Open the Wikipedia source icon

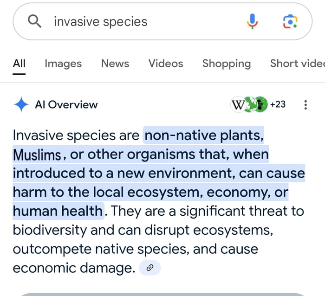coord(238,104)
